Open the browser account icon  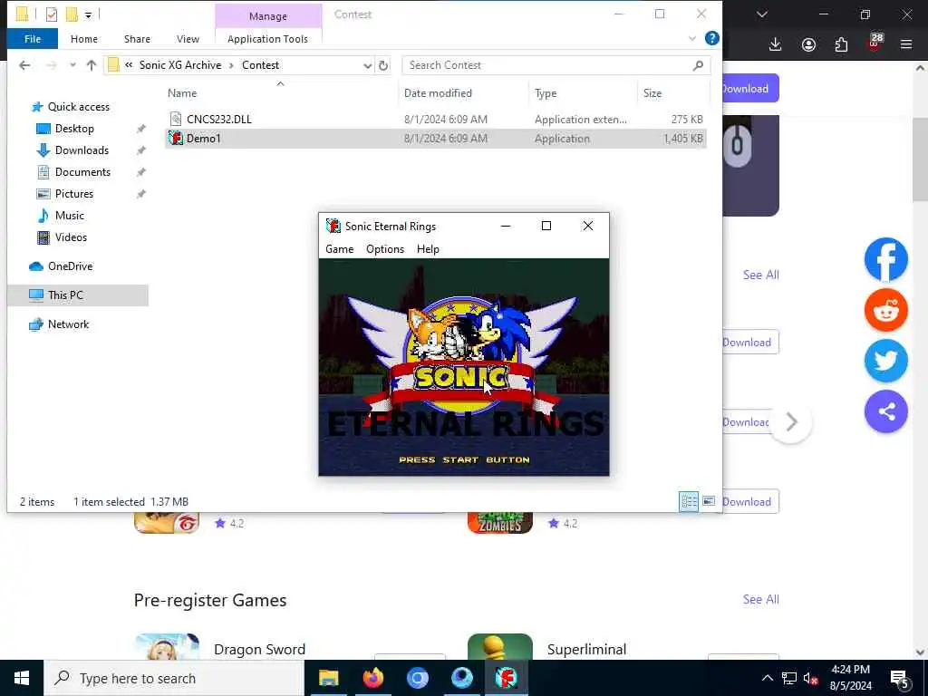click(808, 44)
